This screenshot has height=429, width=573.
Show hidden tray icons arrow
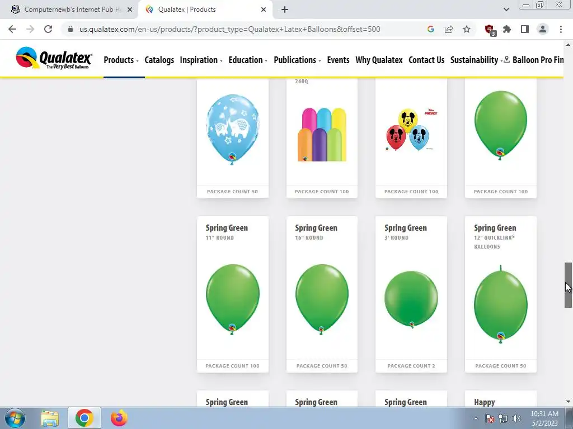[476, 418]
